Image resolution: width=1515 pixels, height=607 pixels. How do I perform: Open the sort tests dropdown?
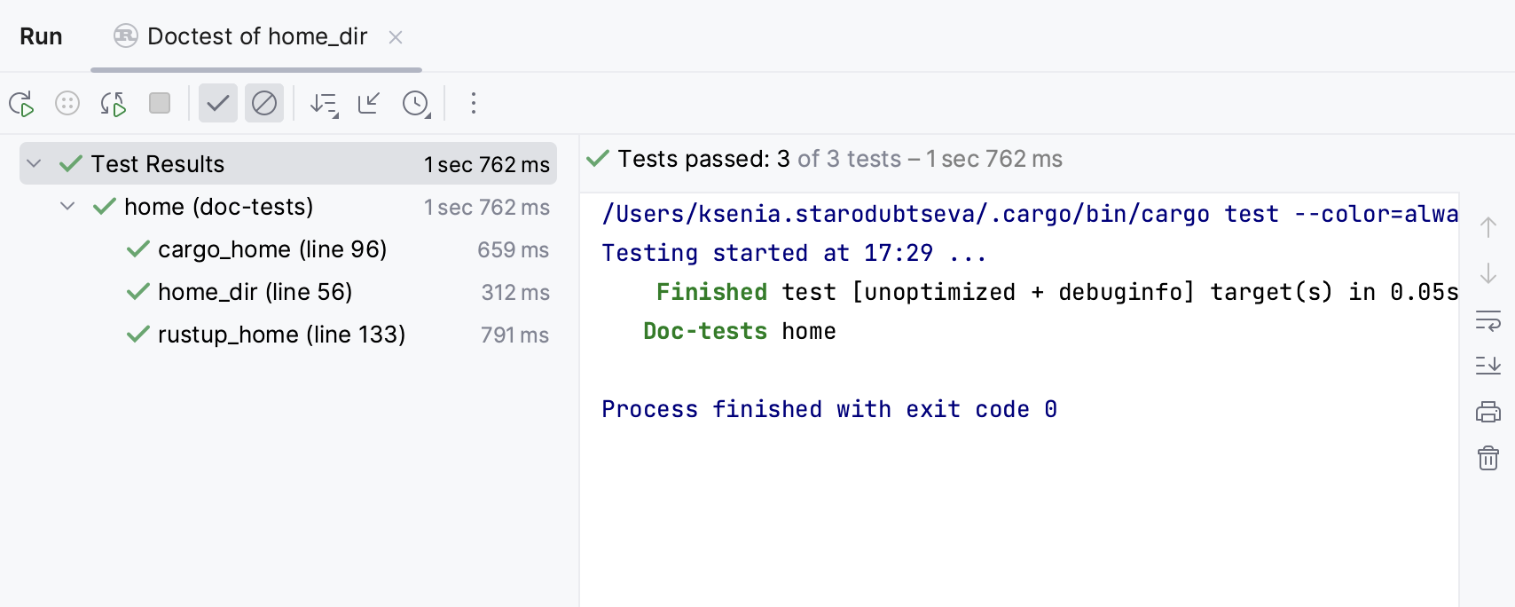(x=324, y=104)
